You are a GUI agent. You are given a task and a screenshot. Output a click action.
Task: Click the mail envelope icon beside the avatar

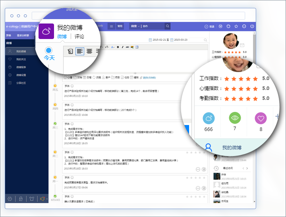(242, 45)
